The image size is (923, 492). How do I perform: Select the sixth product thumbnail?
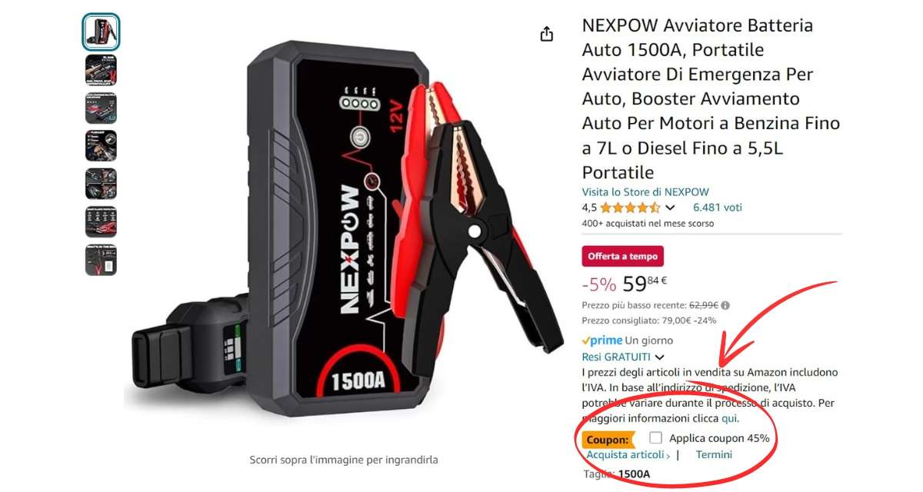pyautogui.click(x=101, y=222)
